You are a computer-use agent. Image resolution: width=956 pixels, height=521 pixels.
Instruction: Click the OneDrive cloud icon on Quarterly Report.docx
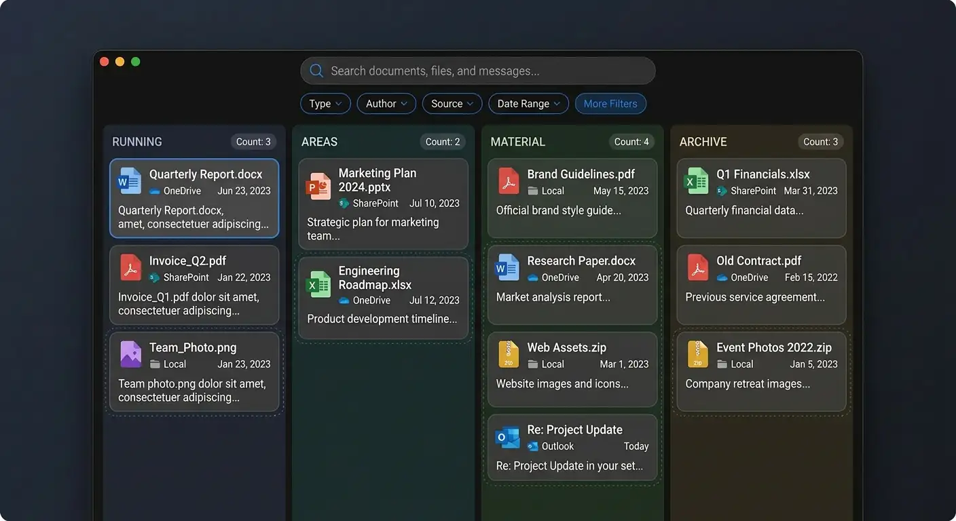pos(155,191)
